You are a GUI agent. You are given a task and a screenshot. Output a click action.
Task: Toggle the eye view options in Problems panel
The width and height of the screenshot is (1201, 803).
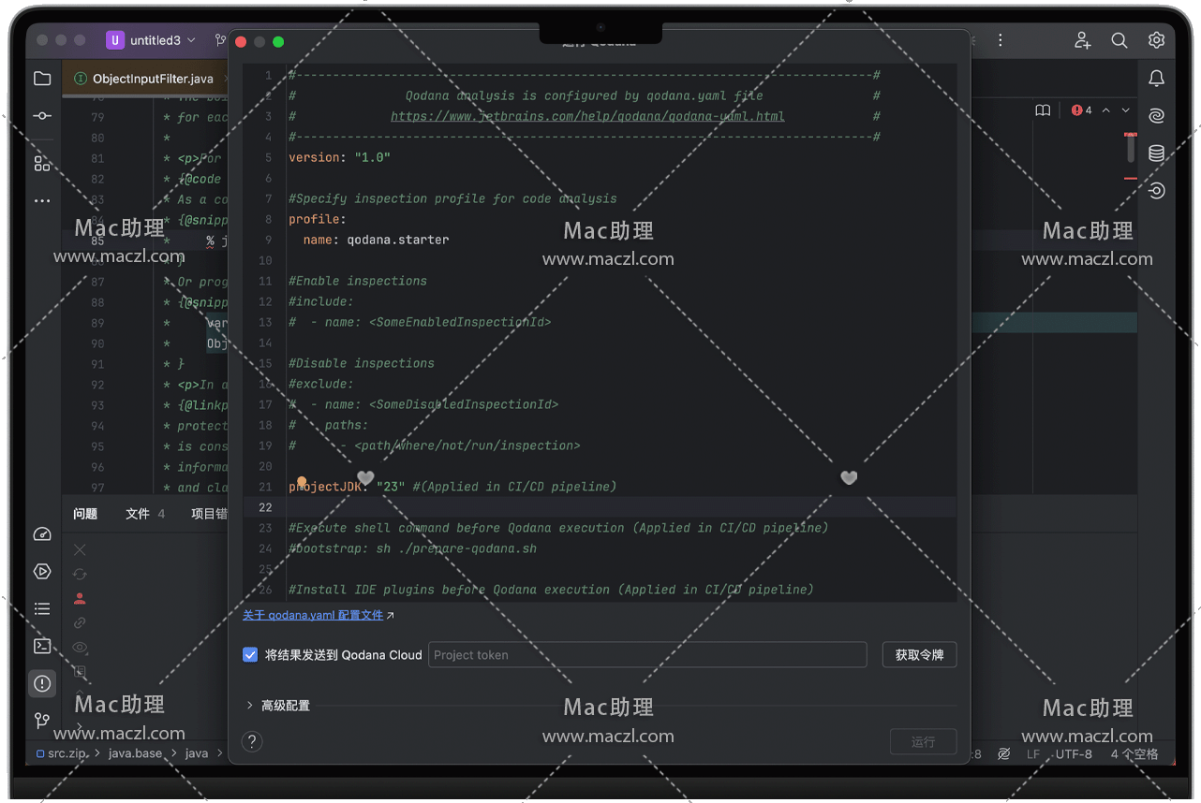coord(80,648)
